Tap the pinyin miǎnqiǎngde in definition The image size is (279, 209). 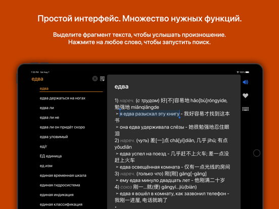tap(145, 107)
